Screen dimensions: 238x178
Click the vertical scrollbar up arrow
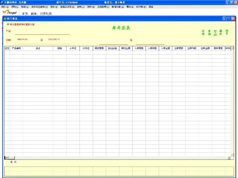(x=232, y=48)
